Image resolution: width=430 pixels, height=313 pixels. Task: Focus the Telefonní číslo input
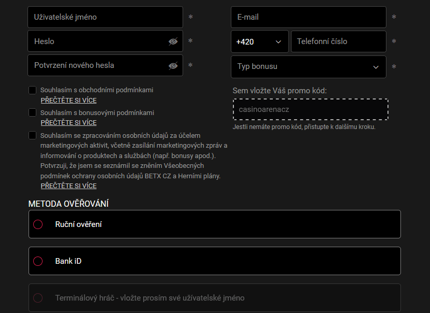point(338,41)
